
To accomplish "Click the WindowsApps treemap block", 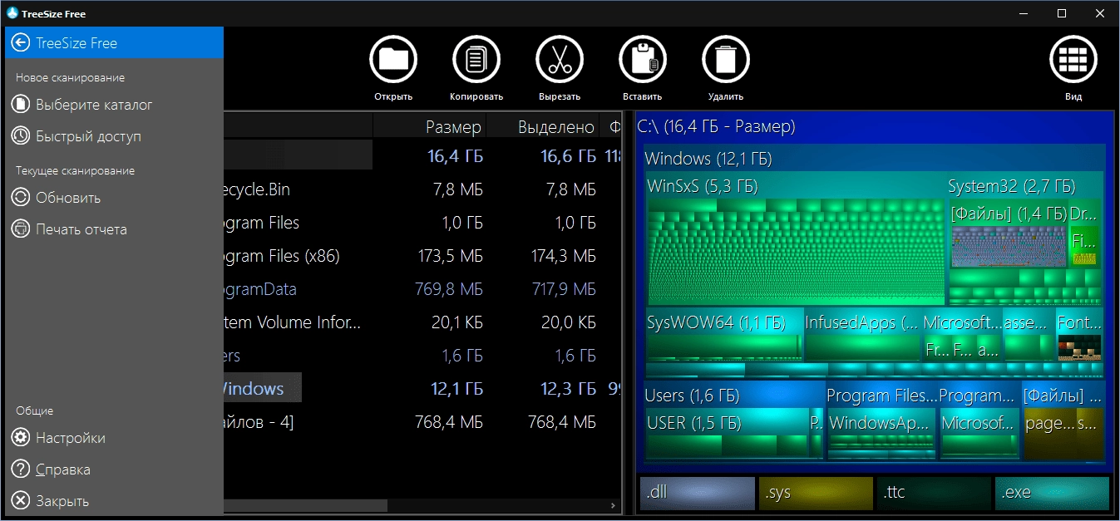I will coord(881,433).
